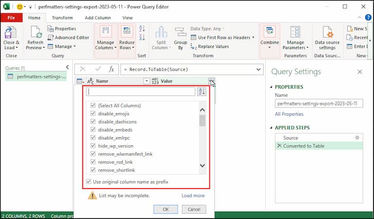Click Replace Values in Transform group
The width and height of the screenshot is (374, 219).
click(210, 47)
